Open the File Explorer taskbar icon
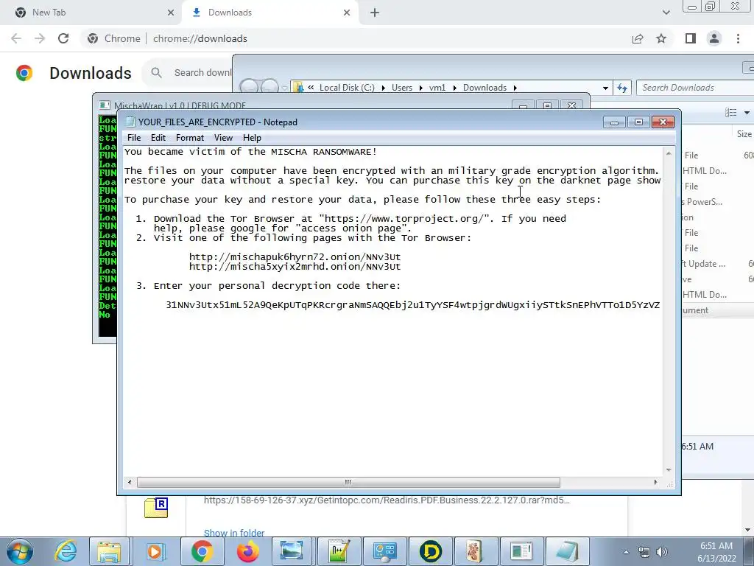Screen dimensions: 754x566 110,551
